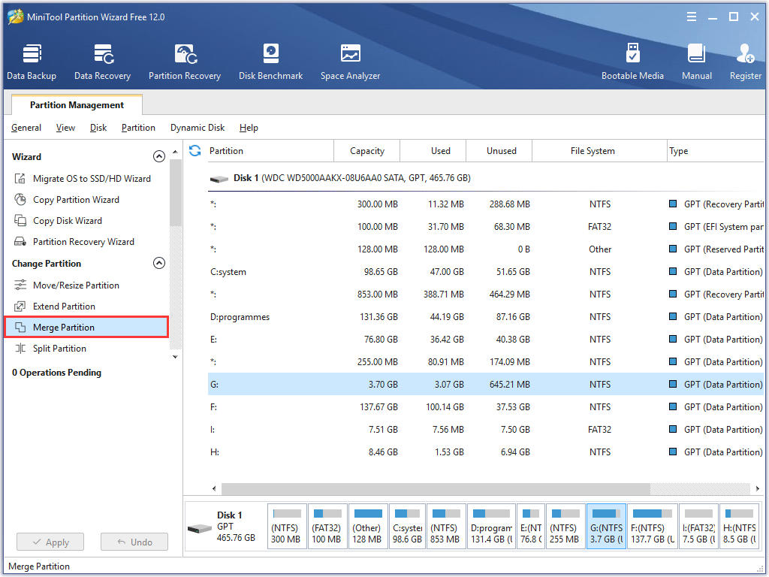This screenshot has width=769, height=577.
Task: Open the Data Backup tool
Action: click(32, 62)
